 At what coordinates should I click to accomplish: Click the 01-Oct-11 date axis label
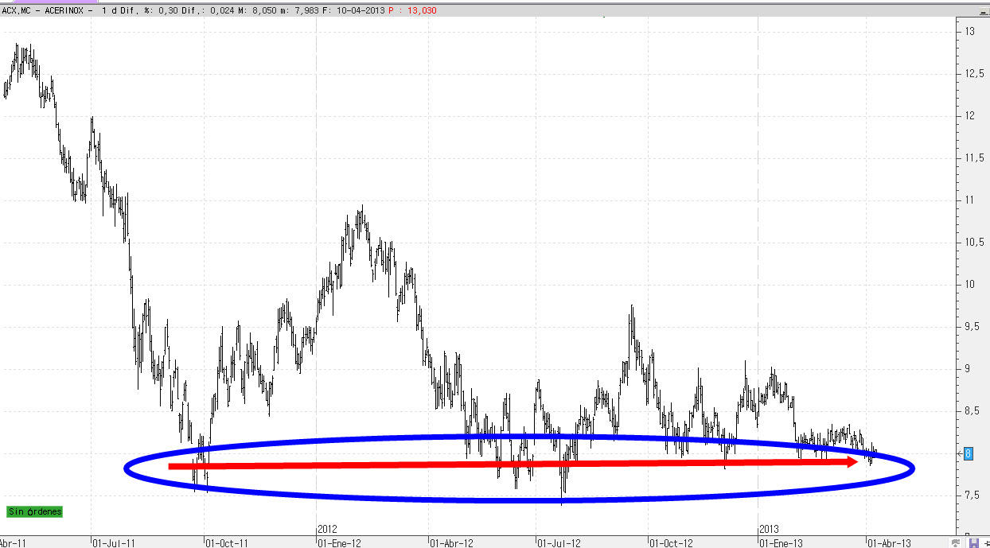(227, 543)
